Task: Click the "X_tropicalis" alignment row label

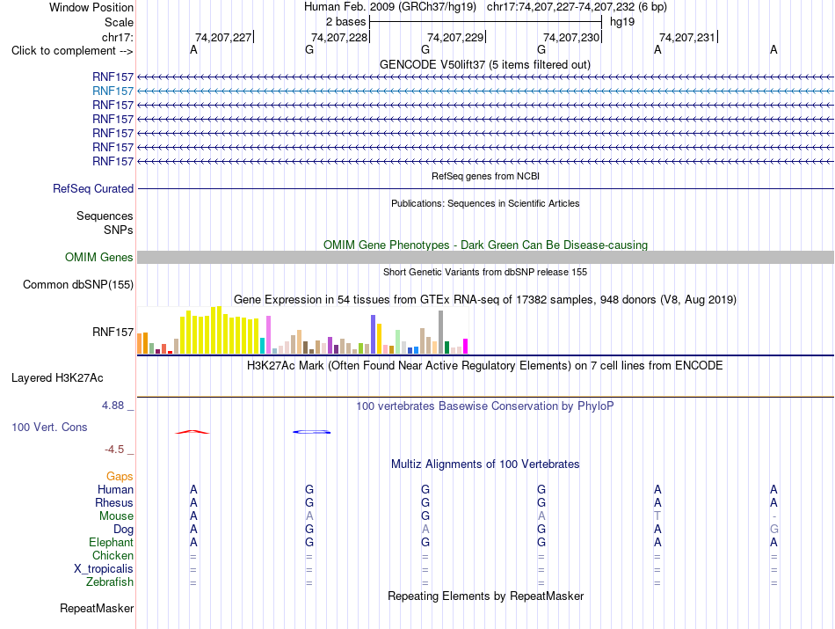Action: 104,569
